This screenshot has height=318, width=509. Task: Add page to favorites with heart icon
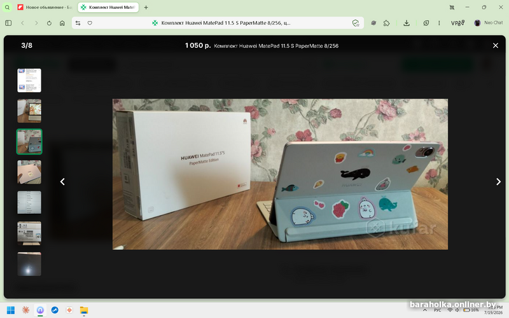pos(90,23)
